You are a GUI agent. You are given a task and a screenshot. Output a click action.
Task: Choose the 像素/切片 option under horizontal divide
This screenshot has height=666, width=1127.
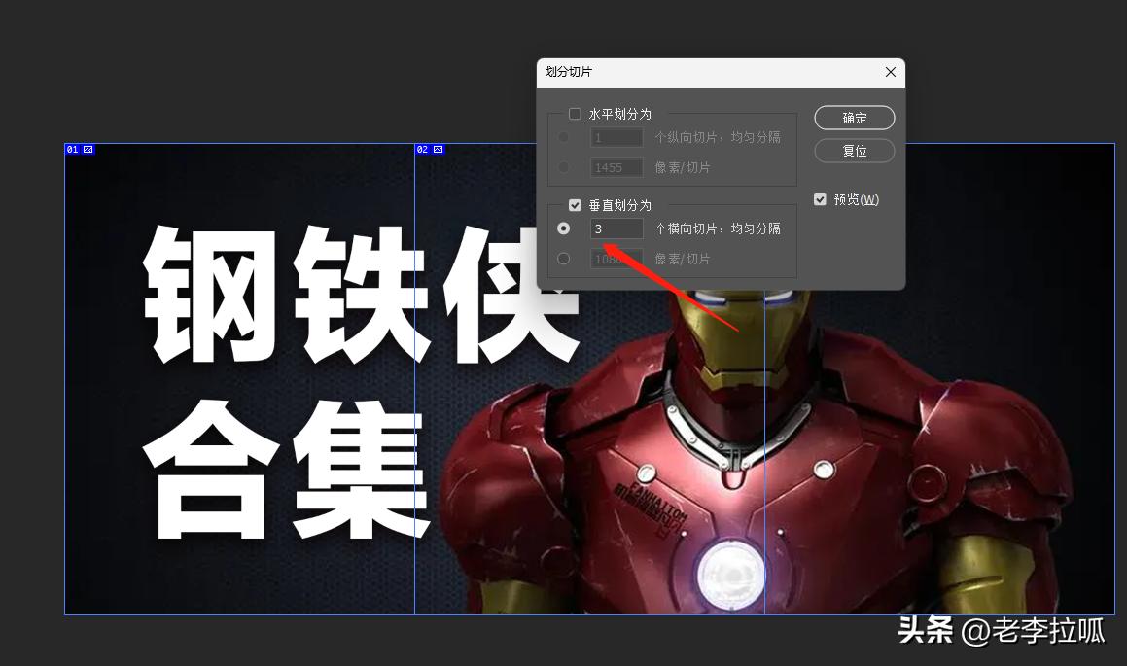click(x=564, y=166)
